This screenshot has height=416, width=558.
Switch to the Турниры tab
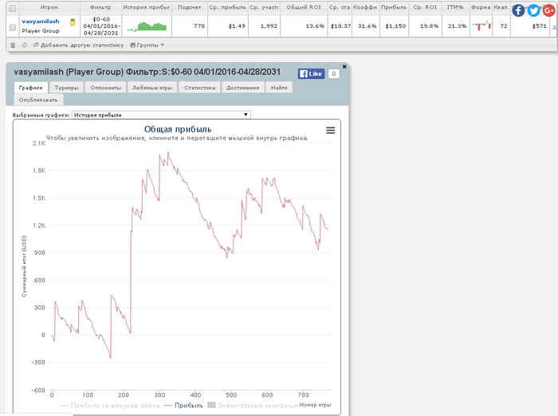(66, 88)
